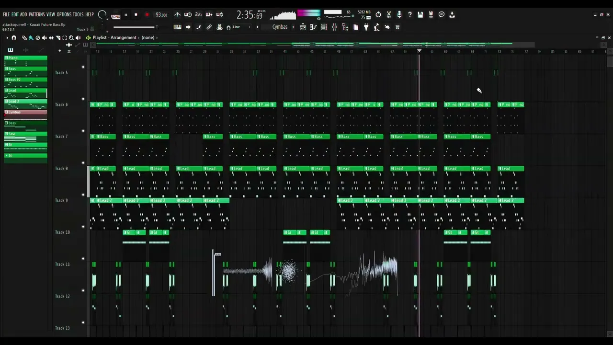Open the OPTIONS menu
Viewport: 613px width, 345px height.
click(64, 15)
